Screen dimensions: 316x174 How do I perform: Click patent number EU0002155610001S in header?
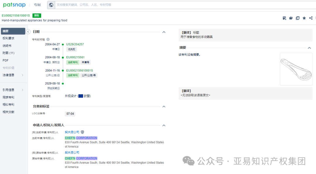[x=16, y=15]
